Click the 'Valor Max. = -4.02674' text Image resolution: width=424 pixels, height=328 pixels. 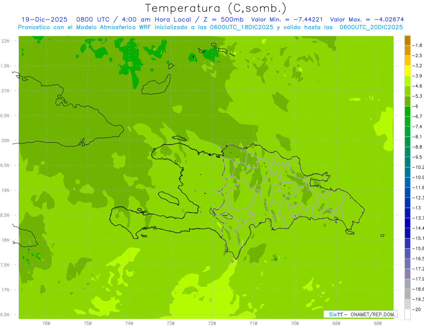pos(367,19)
